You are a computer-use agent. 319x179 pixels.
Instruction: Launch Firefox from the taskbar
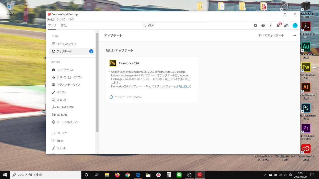[x=117, y=175]
